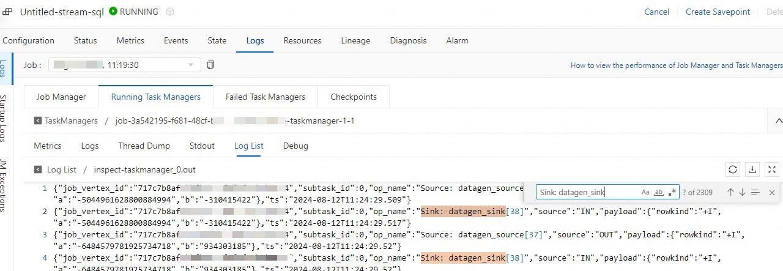Open the Stdout sub-tab

[x=202, y=146]
